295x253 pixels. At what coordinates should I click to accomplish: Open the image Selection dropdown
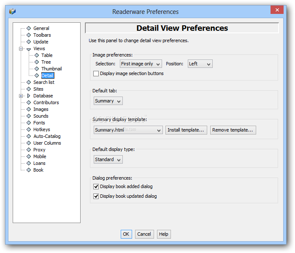[141, 64]
